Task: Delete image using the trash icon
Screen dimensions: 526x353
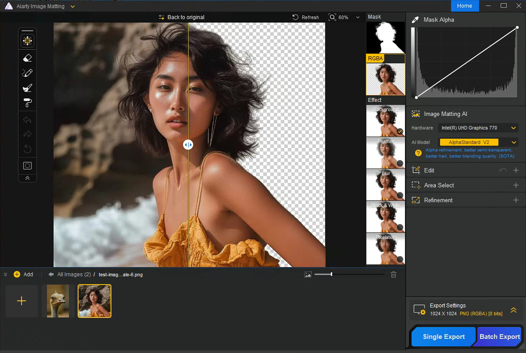Action: (393, 275)
